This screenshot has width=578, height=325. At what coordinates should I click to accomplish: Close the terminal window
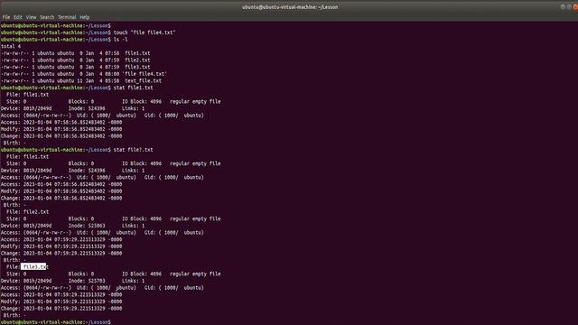[x=575, y=7]
